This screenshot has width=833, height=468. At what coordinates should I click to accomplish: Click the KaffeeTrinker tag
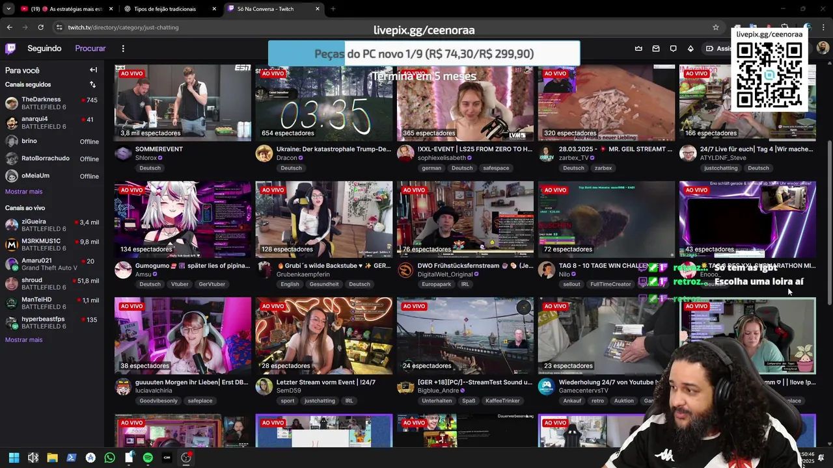tap(502, 401)
